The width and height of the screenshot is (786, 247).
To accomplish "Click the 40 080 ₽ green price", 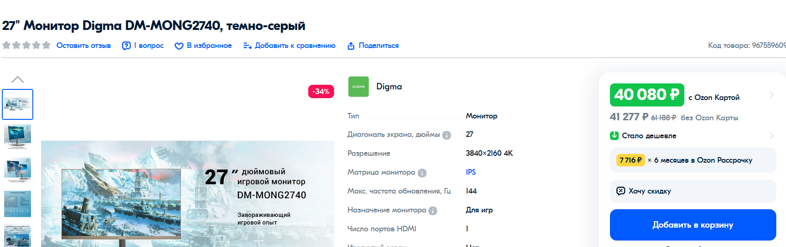I will pos(647,94).
